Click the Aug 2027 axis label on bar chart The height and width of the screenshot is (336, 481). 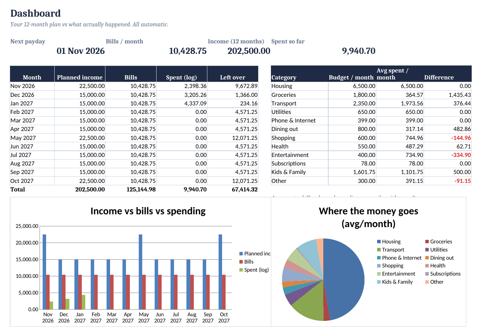(192, 317)
